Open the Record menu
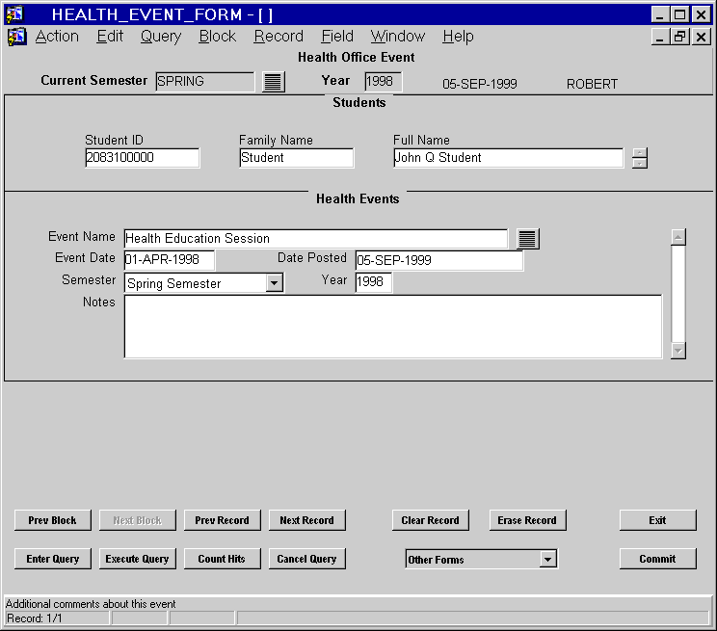 click(279, 36)
